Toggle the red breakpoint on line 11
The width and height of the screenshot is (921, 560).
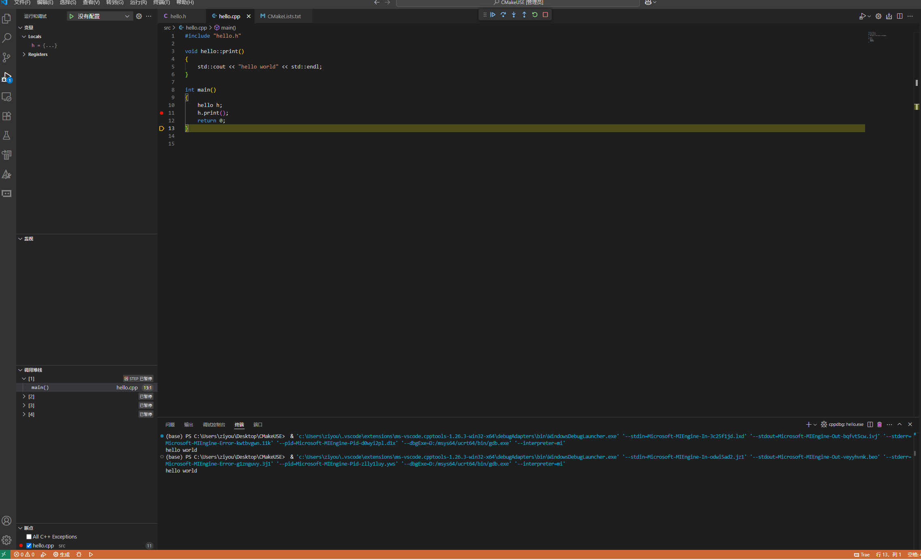(162, 113)
